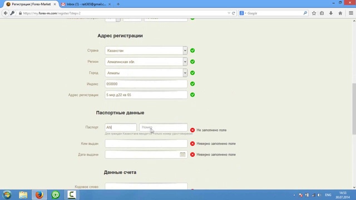The width and height of the screenshot is (356, 200).
Task: Click the 'Не заполнено поле' error text
Action: point(211,130)
